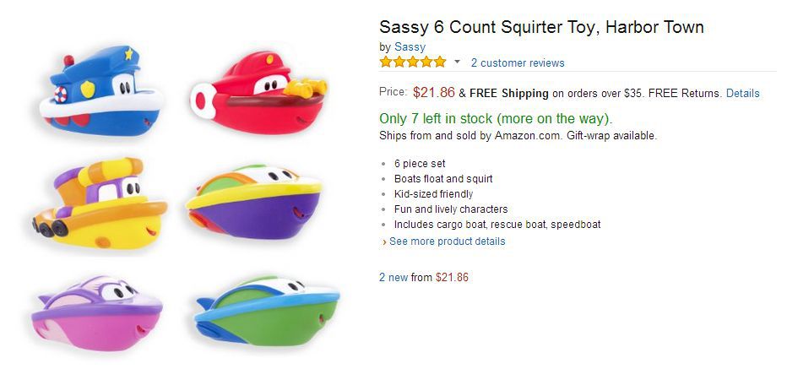Click the $21.86 price next to Price label
This screenshot has height=369, width=787.
[x=434, y=92]
